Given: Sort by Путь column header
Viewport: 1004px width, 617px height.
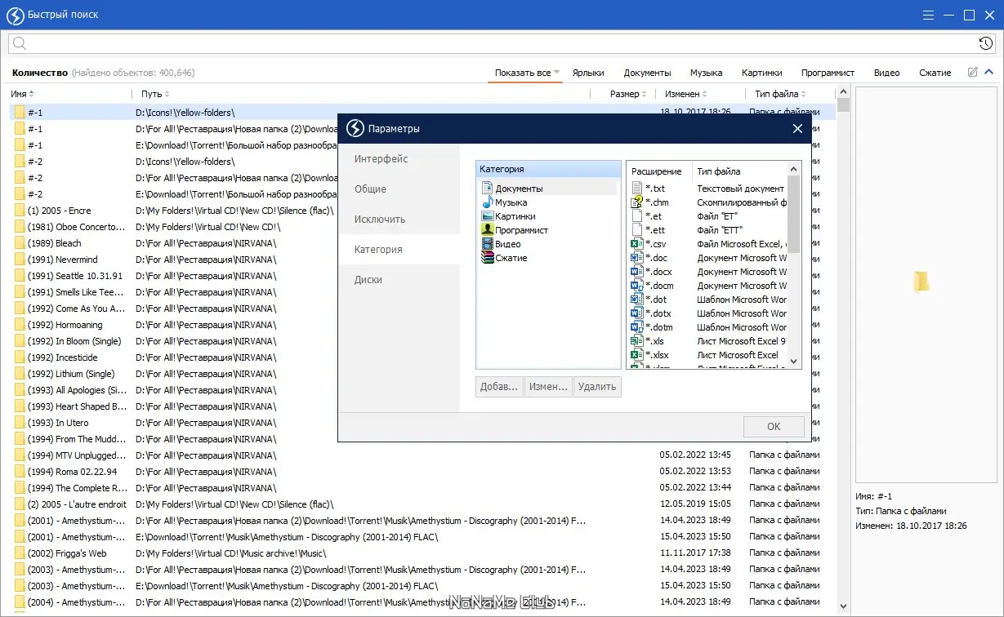Looking at the screenshot, I should pyautogui.click(x=154, y=94).
